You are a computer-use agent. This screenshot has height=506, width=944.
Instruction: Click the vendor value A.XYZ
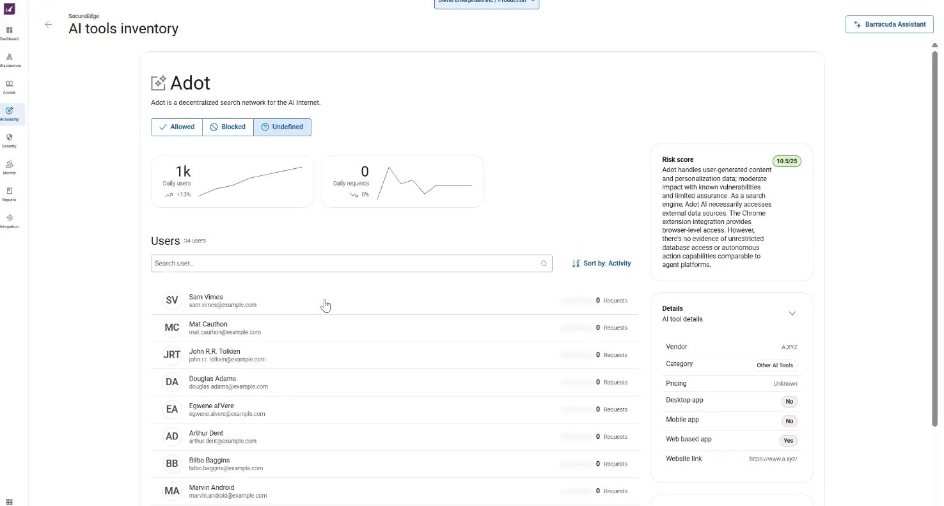[x=789, y=347]
